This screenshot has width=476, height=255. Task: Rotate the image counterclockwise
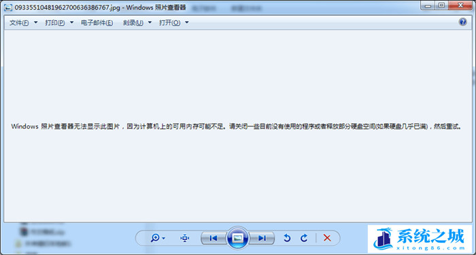(287, 238)
